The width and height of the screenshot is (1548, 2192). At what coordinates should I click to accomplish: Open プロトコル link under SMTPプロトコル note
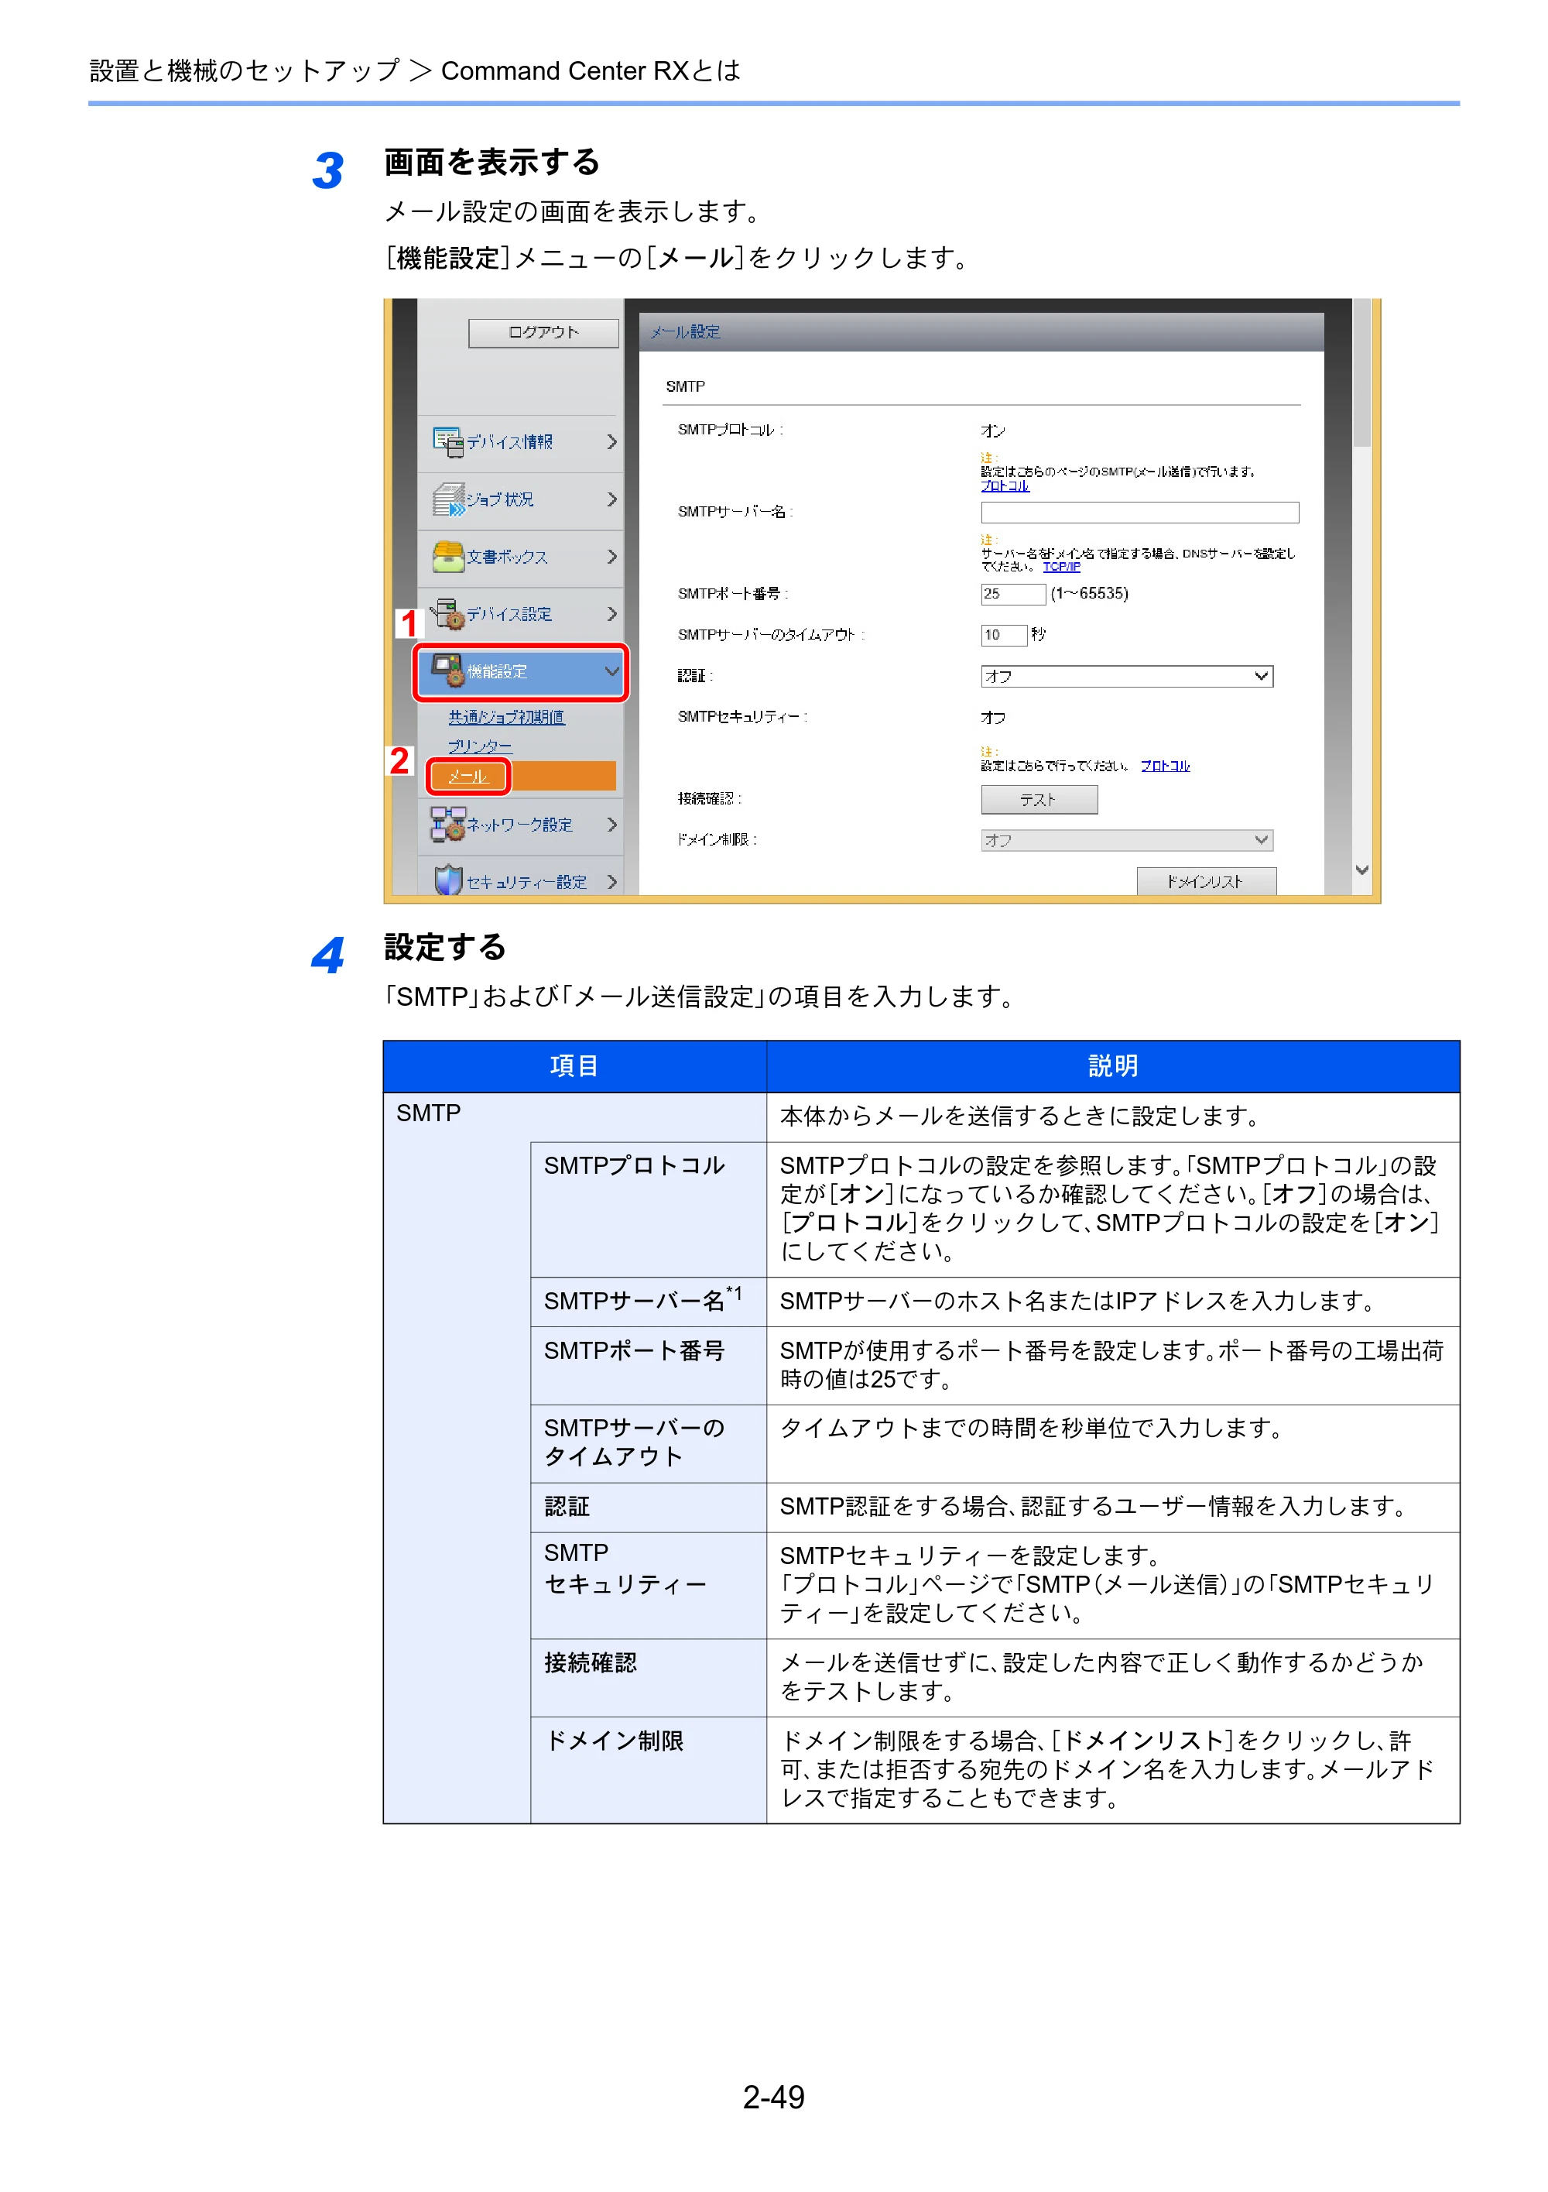(x=1005, y=486)
